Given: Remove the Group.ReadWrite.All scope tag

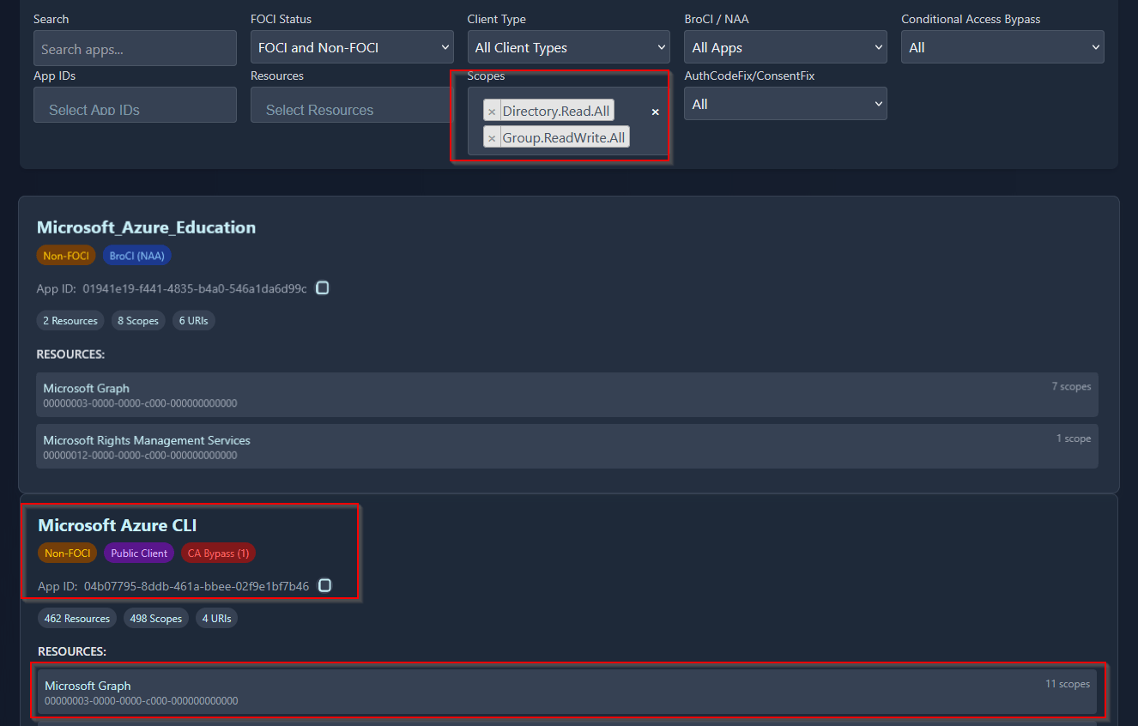Looking at the screenshot, I should pos(492,138).
